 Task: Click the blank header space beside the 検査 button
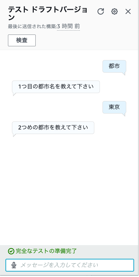(87, 40)
